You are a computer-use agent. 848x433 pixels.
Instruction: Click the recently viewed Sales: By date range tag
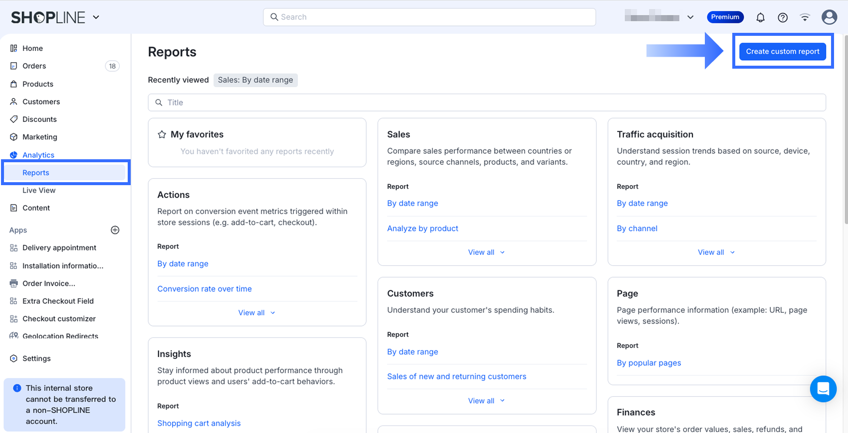coord(255,80)
